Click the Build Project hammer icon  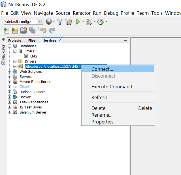tap(59, 22)
